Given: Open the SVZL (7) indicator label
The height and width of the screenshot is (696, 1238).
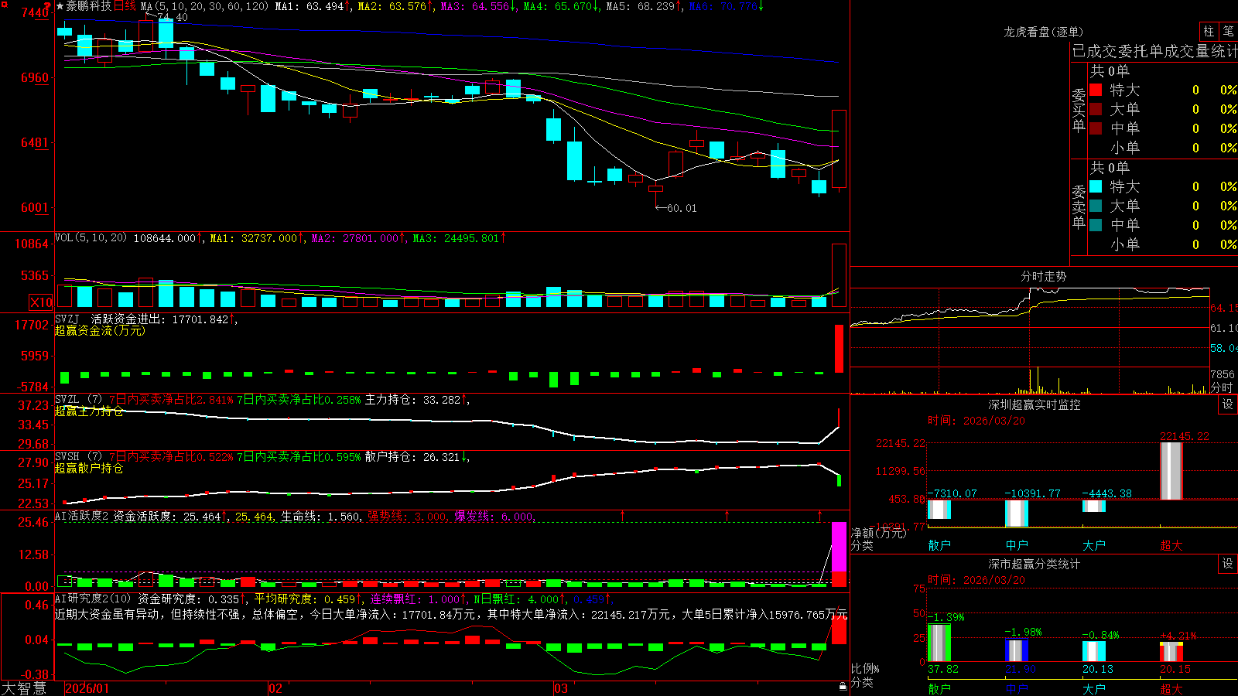Looking at the screenshot, I should pyautogui.click(x=78, y=400).
